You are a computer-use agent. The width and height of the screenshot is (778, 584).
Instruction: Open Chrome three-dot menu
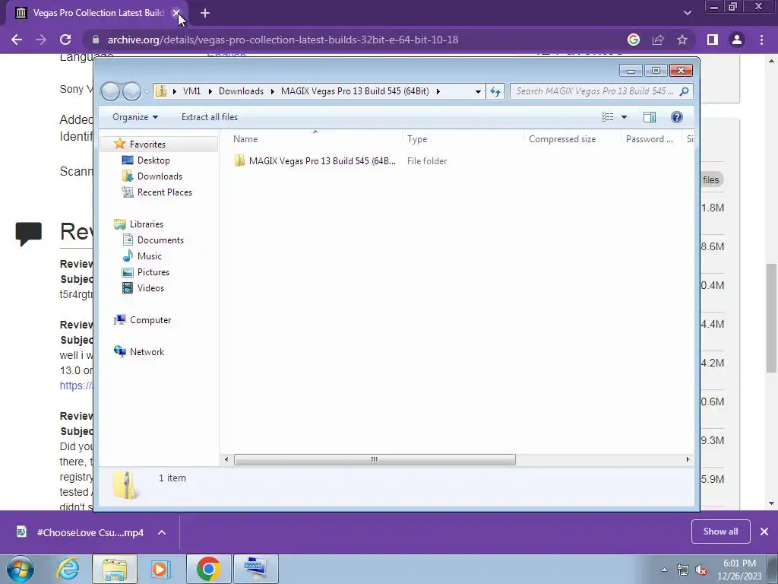point(761,40)
